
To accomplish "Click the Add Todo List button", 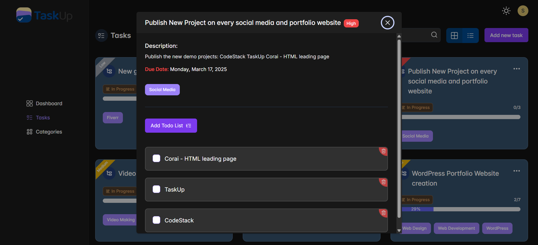I will click(171, 126).
